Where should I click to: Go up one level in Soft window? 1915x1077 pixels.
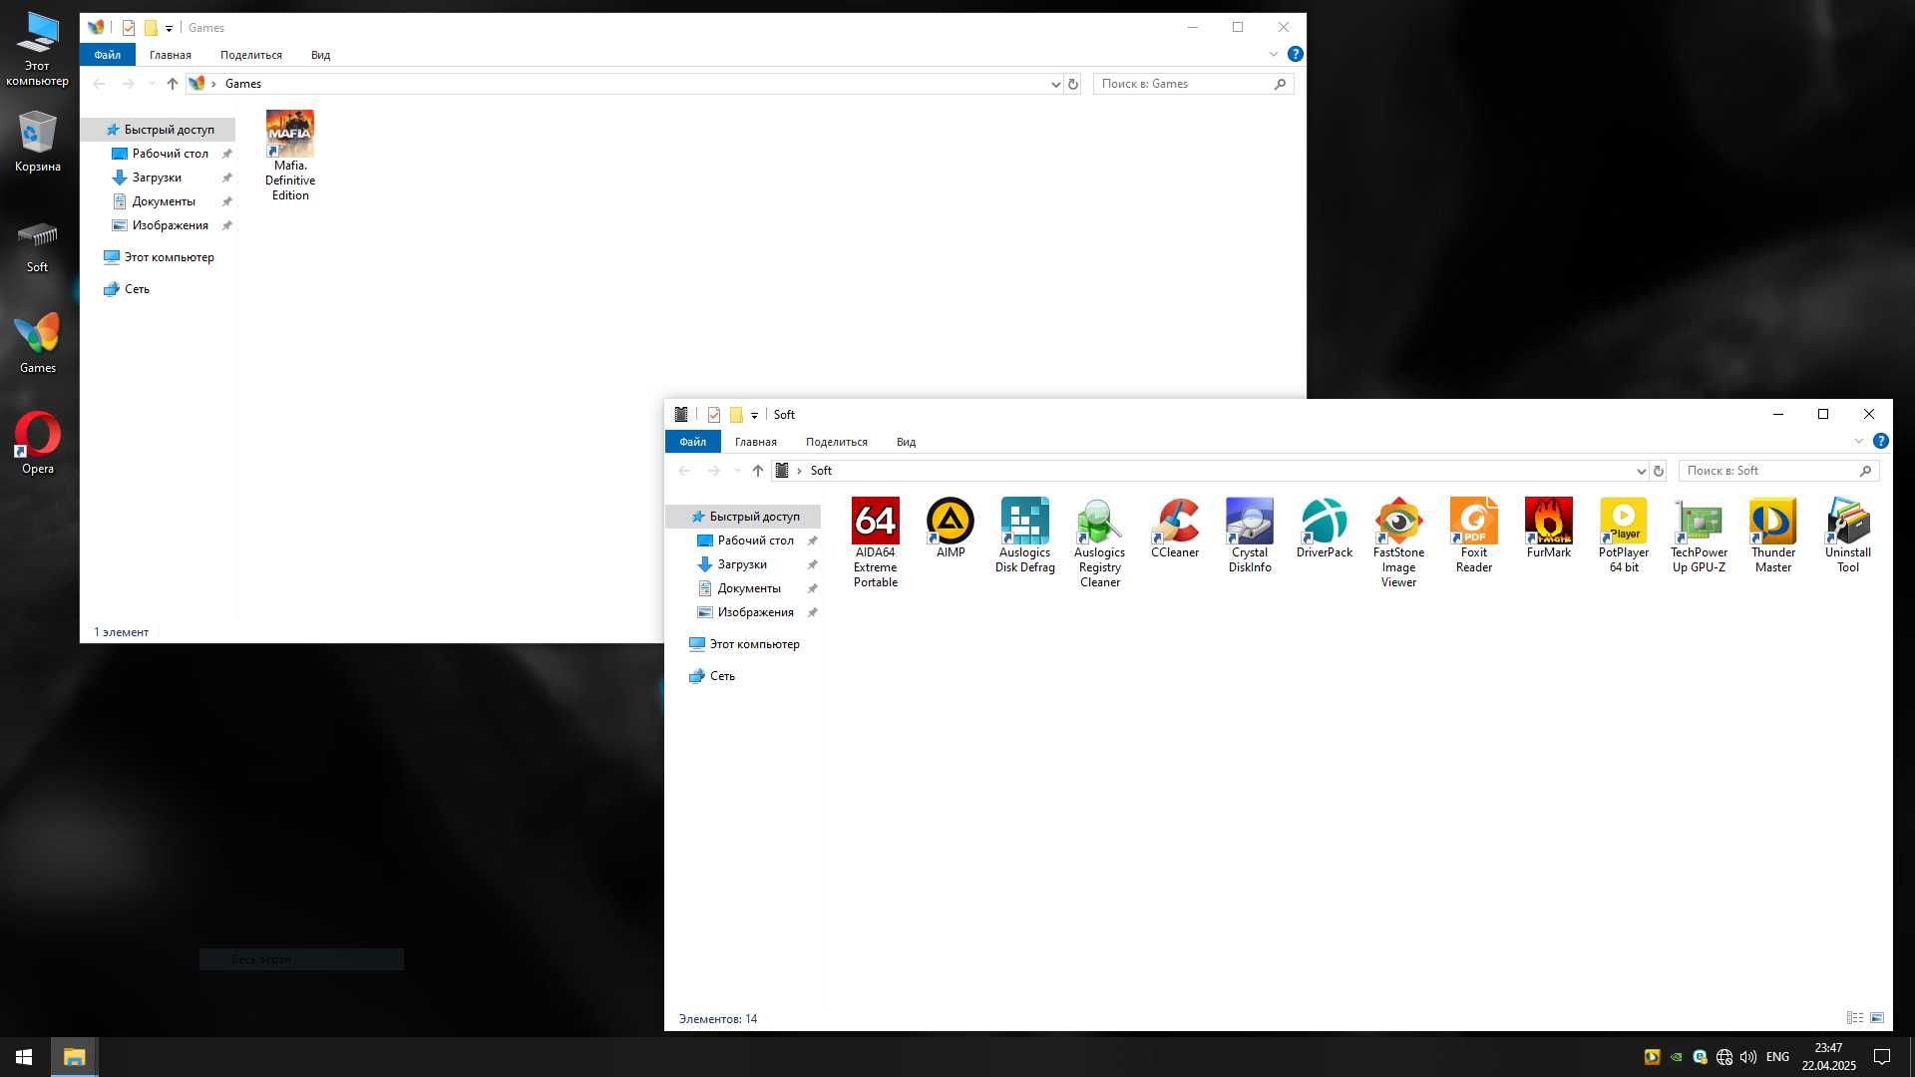point(758,471)
